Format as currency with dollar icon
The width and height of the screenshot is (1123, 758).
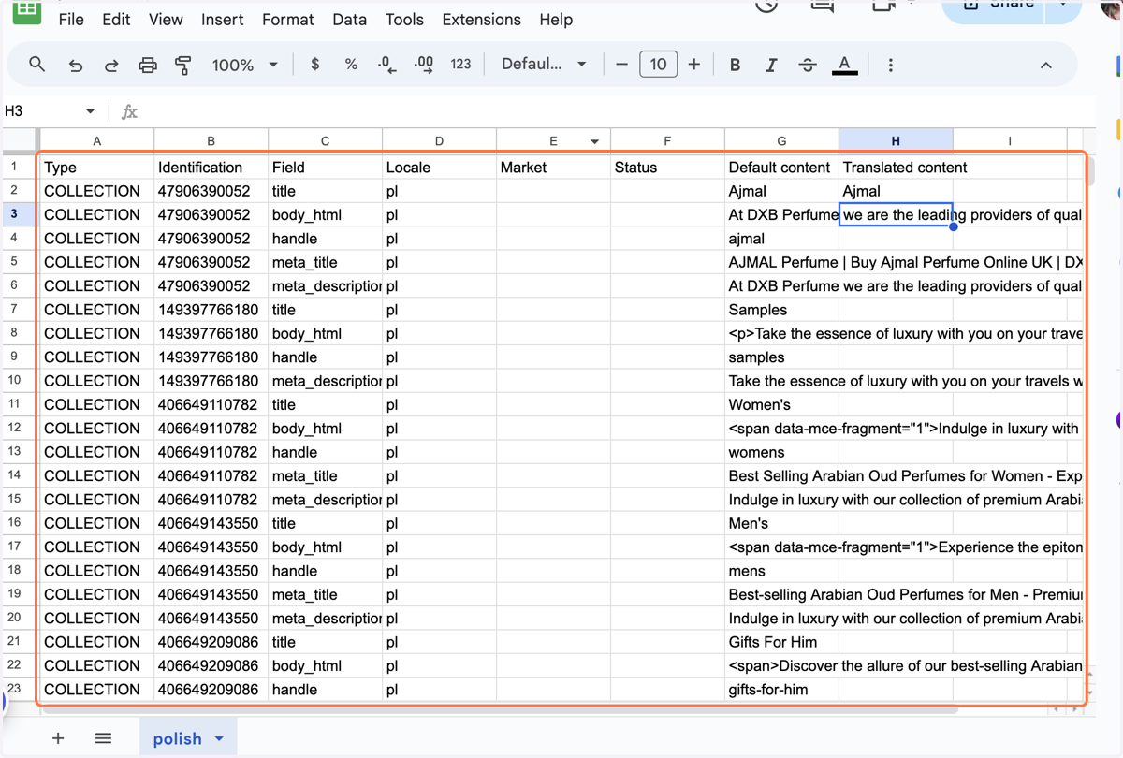pyautogui.click(x=315, y=65)
